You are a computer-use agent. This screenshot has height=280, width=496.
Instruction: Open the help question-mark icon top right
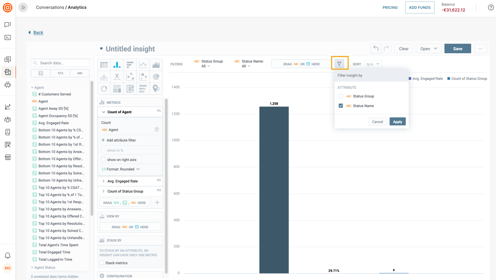coord(491,7)
